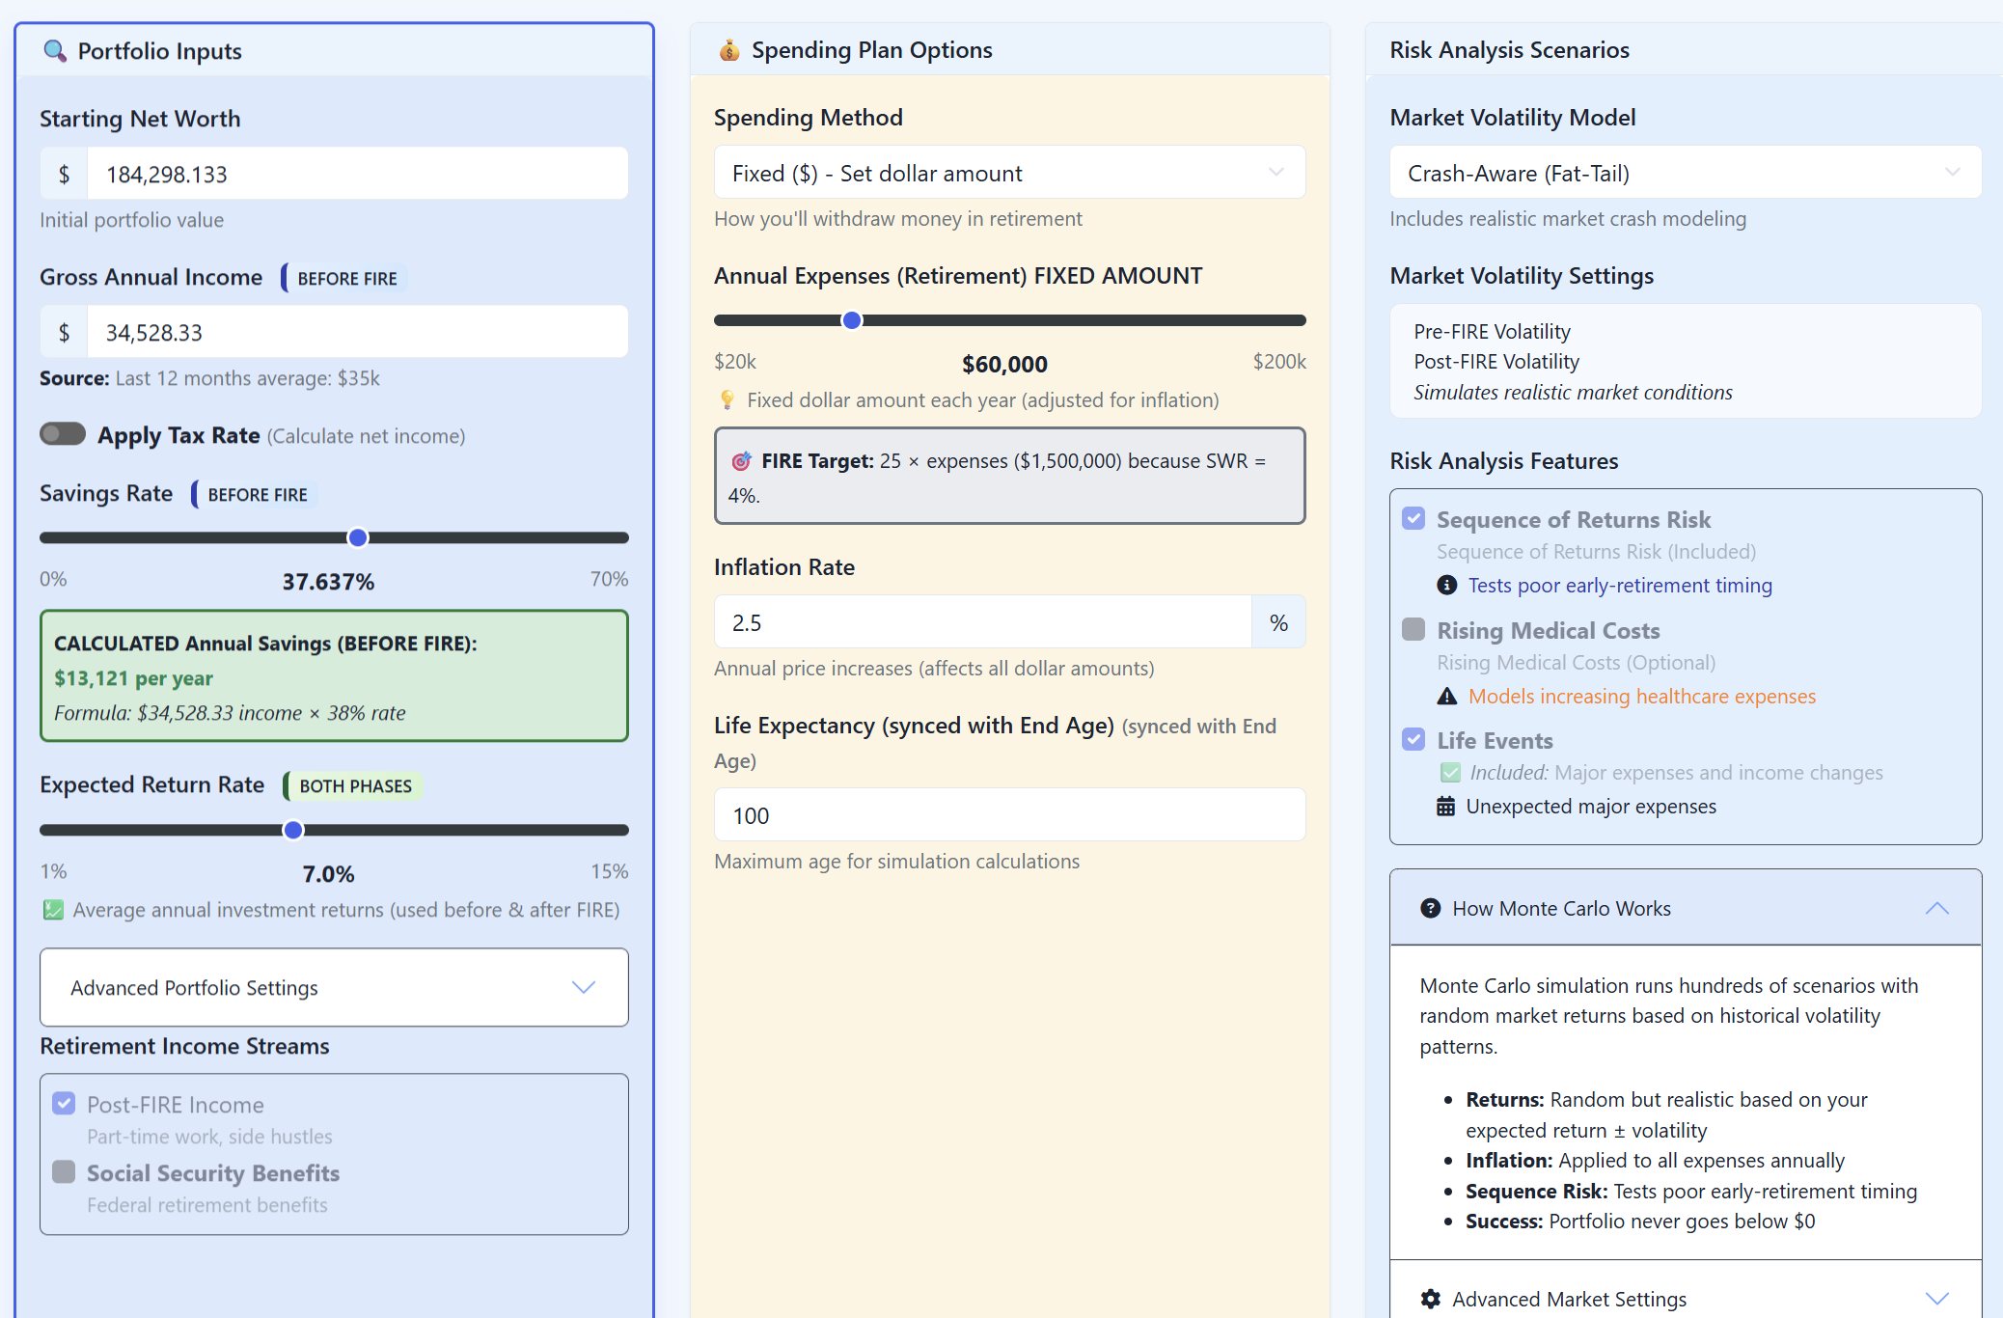This screenshot has width=2003, height=1318.
Task: Click the lightbulb icon under Annual Expenses slider
Action: coord(727,399)
